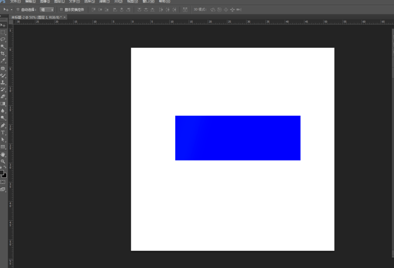The width and height of the screenshot is (394, 268).
Task: Open the 图像(I) menu
Action: coord(45,1)
